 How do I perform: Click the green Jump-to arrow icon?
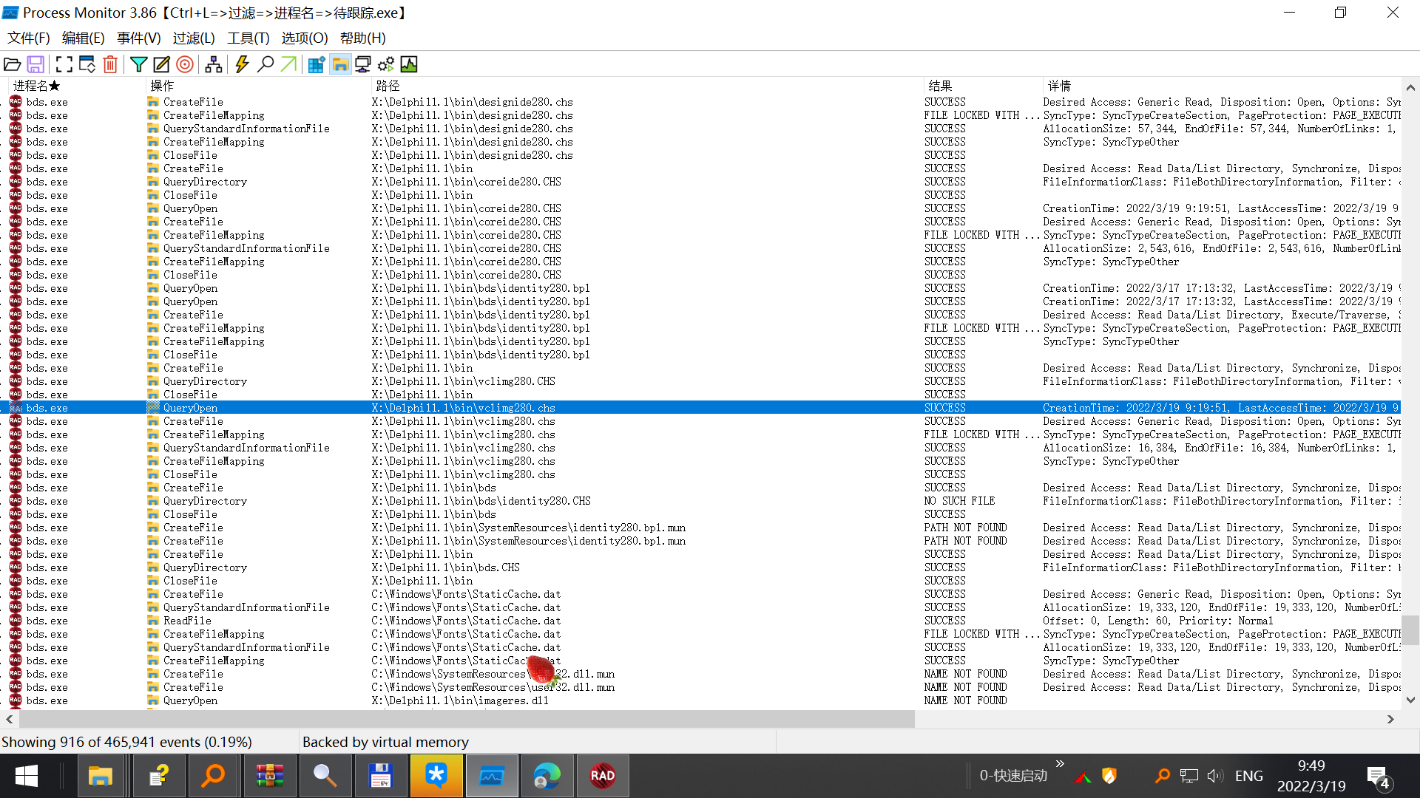click(288, 65)
